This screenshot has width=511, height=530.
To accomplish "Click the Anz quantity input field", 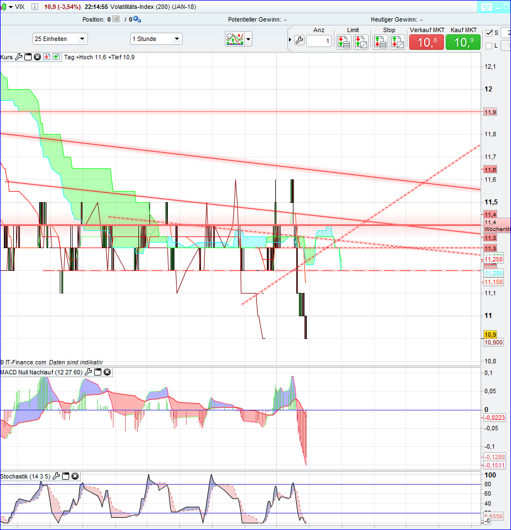I will tap(319, 41).
